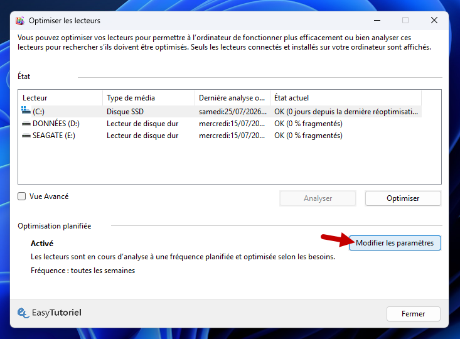The width and height of the screenshot is (460, 339).
Task: Click the SEAGATE (E:) drive name text
Action: 54,136
